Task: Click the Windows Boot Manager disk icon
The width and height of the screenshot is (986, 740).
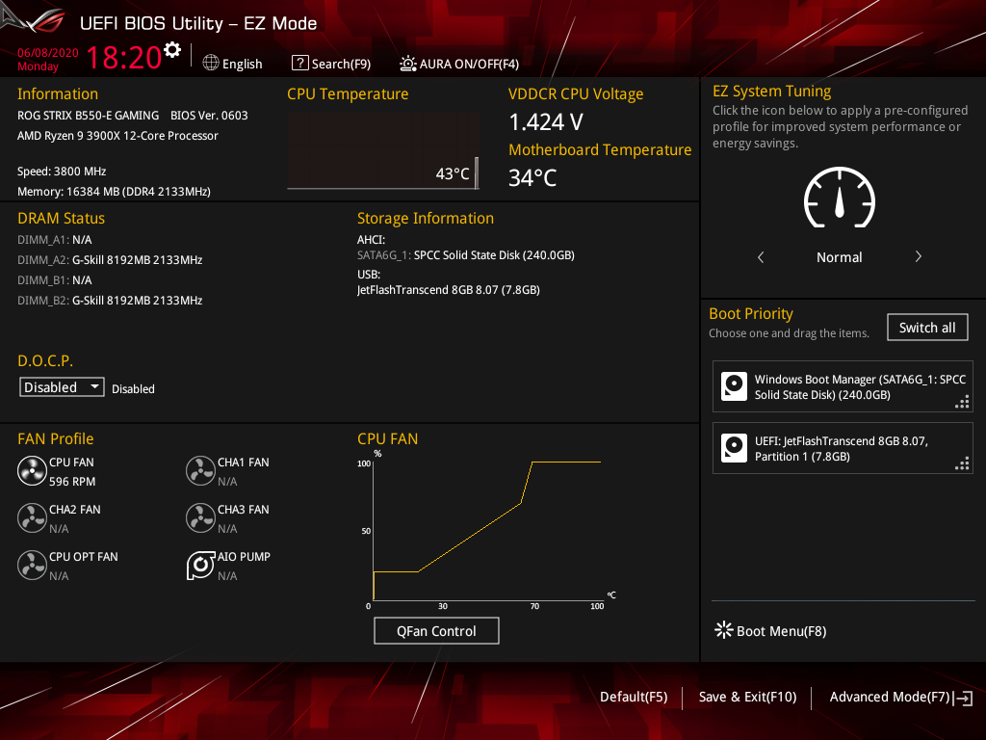Action: (734, 386)
